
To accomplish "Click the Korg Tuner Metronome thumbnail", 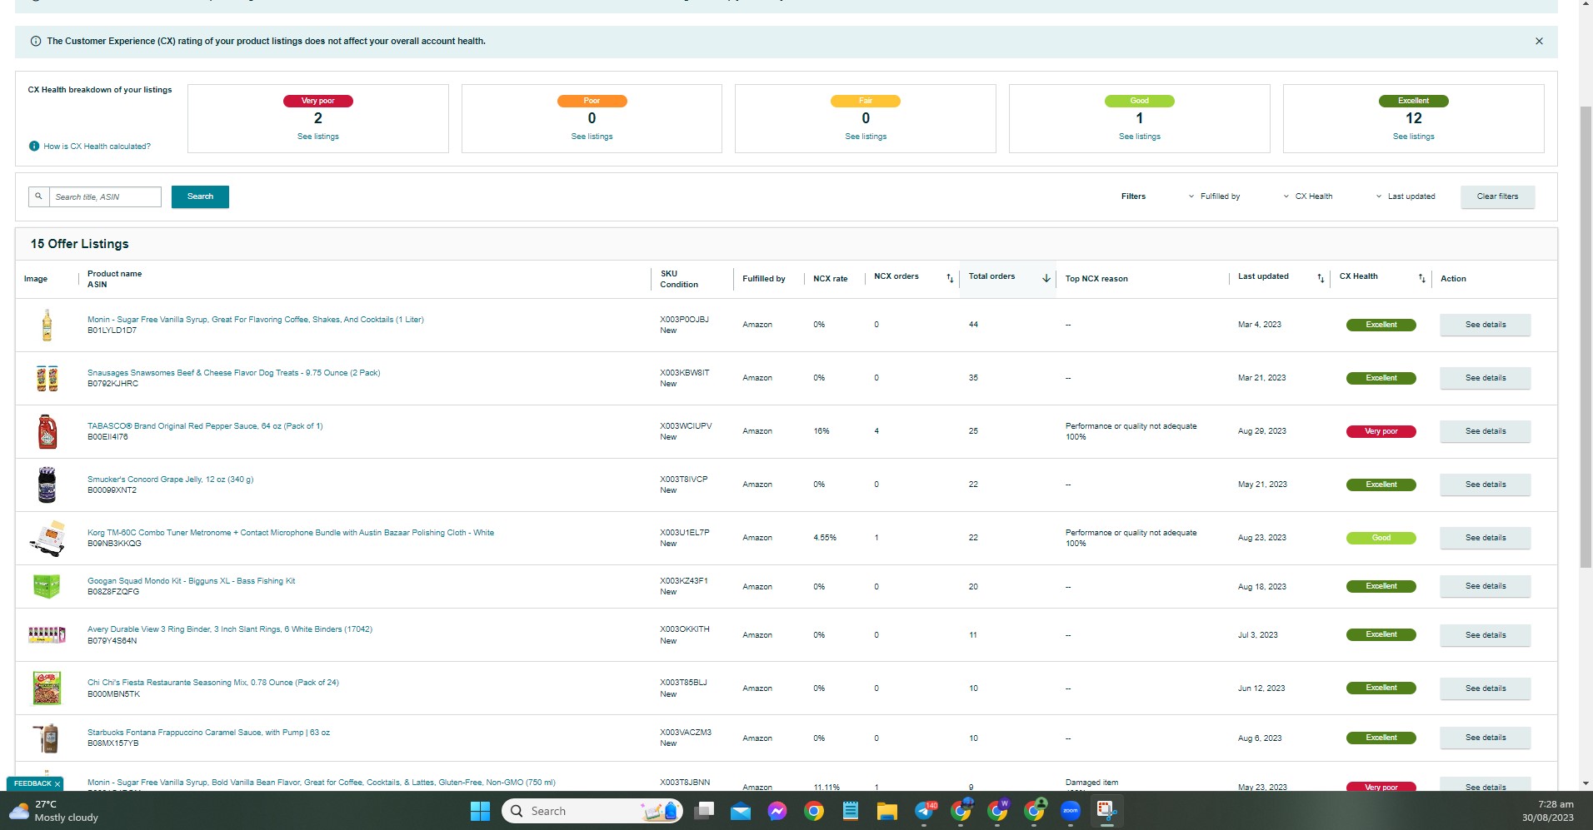I will pos(47,538).
